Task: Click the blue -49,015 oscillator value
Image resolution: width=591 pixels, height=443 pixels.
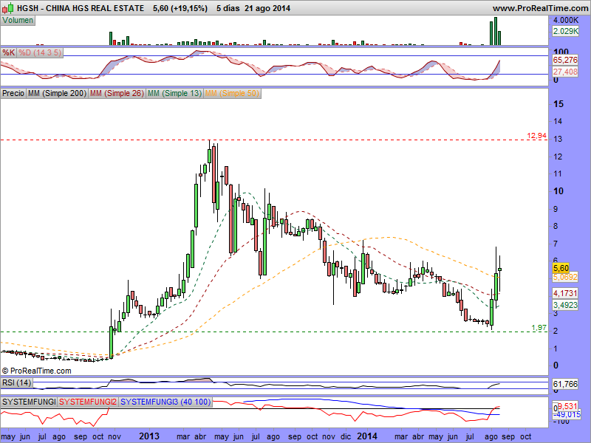Action: 567,414
